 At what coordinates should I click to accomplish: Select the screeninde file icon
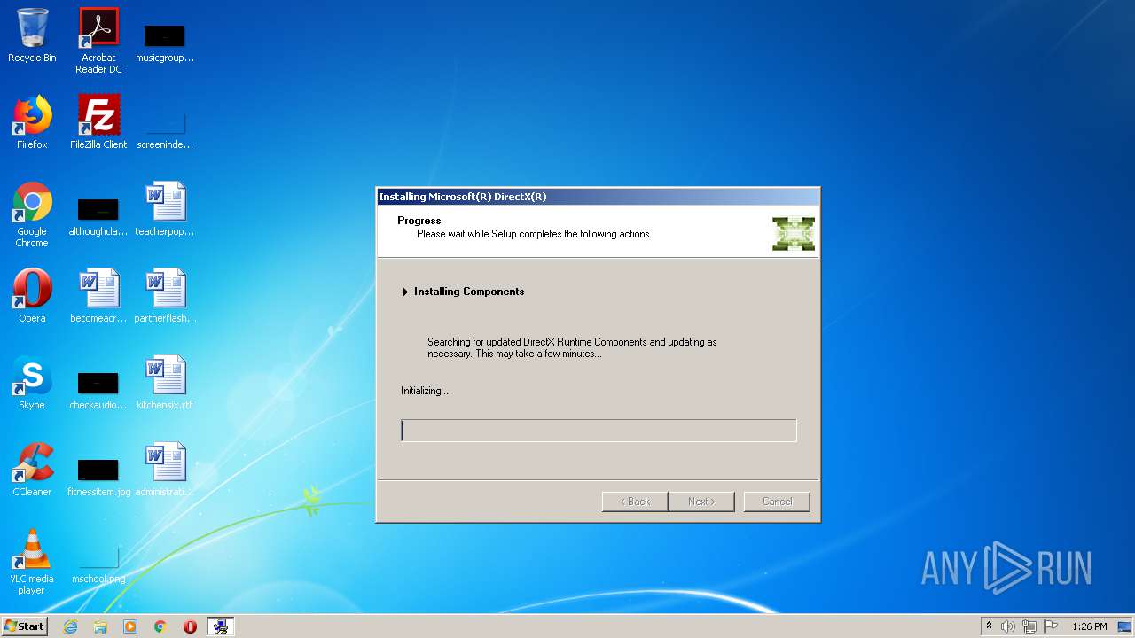165,129
